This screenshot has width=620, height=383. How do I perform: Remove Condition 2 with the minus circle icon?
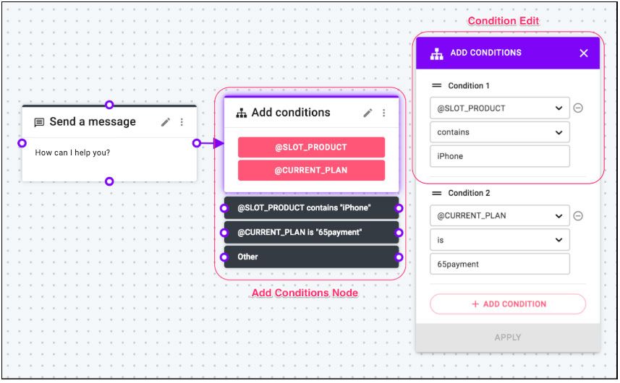578,215
